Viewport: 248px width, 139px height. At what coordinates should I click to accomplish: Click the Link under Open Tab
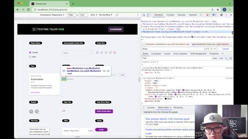pos(64,111)
